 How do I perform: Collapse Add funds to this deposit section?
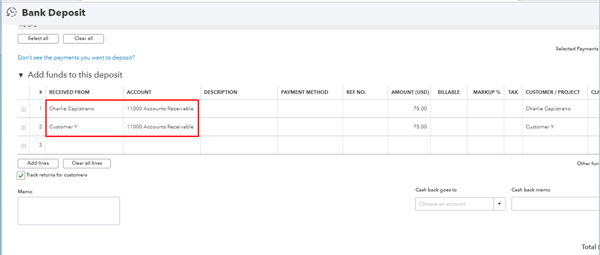(21, 75)
